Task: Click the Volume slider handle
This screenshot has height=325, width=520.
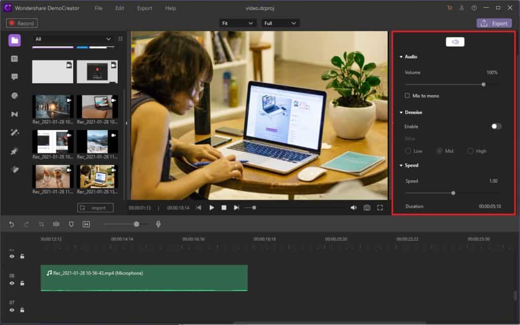Action: coord(483,84)
